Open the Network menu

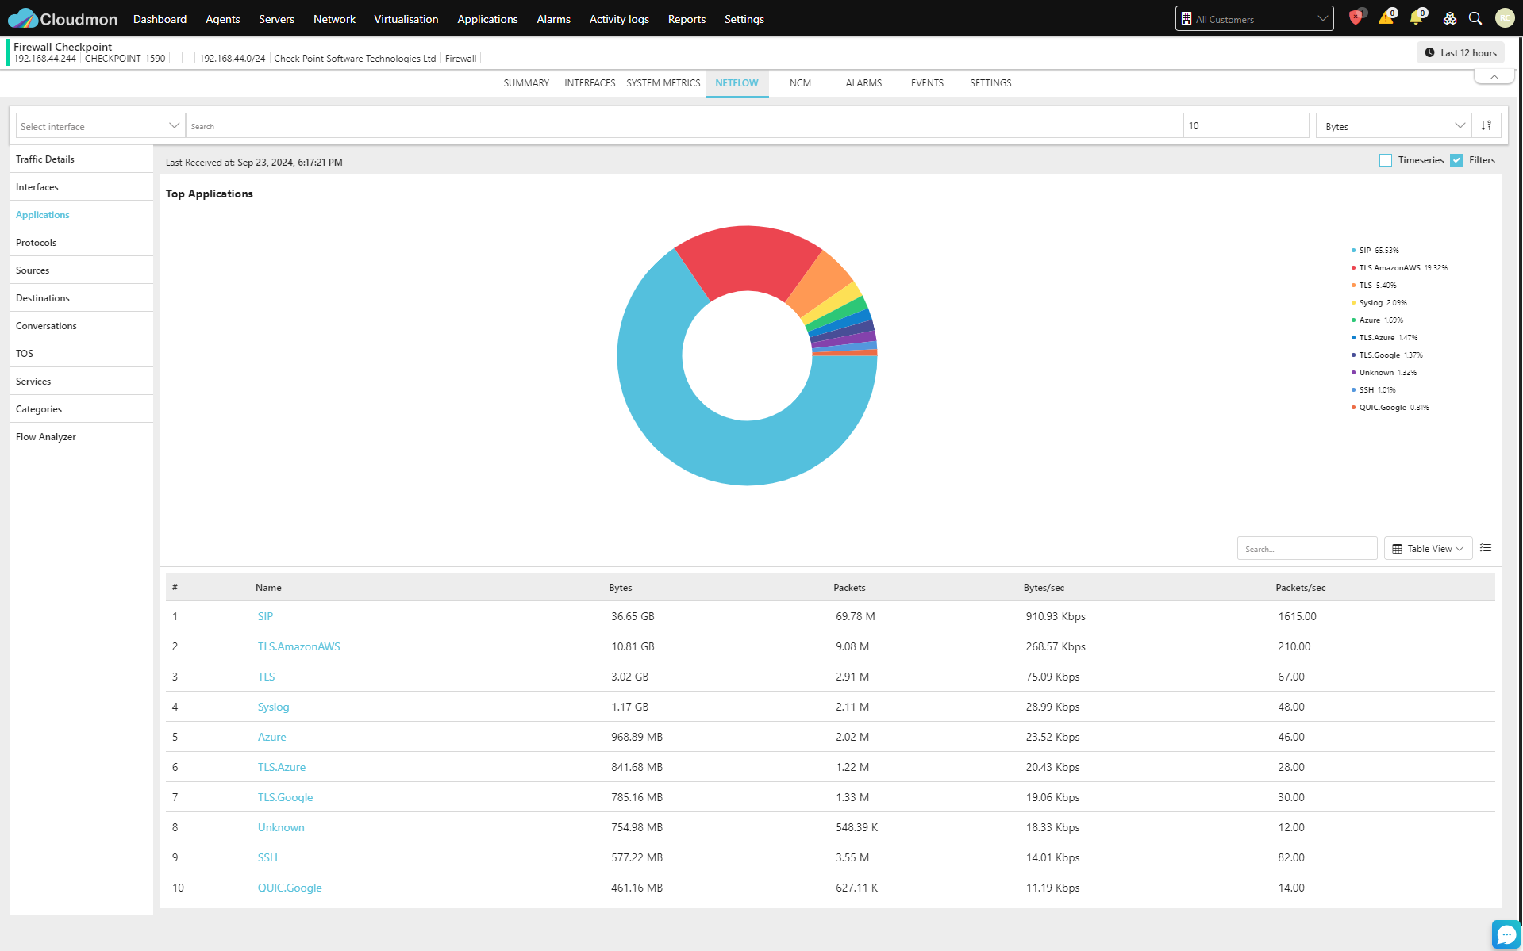point(334,19)
